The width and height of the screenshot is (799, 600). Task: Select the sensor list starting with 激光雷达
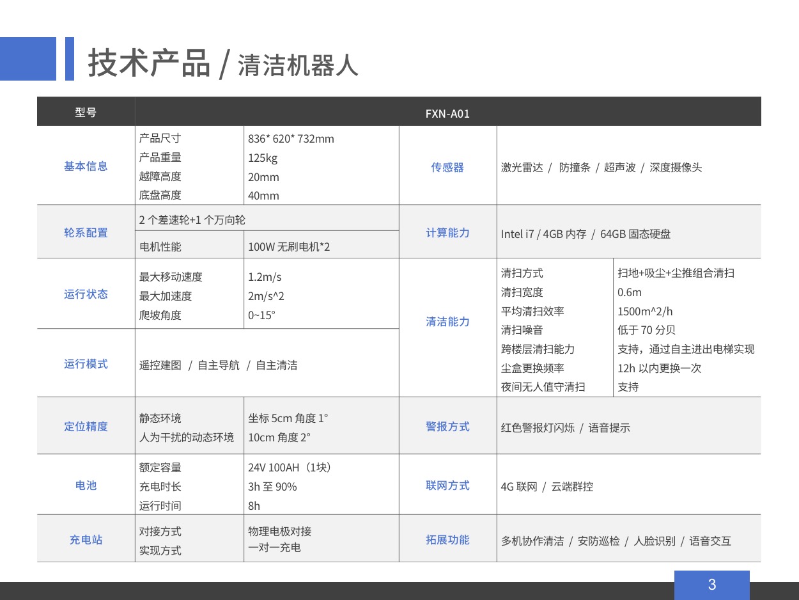[601, 168]
